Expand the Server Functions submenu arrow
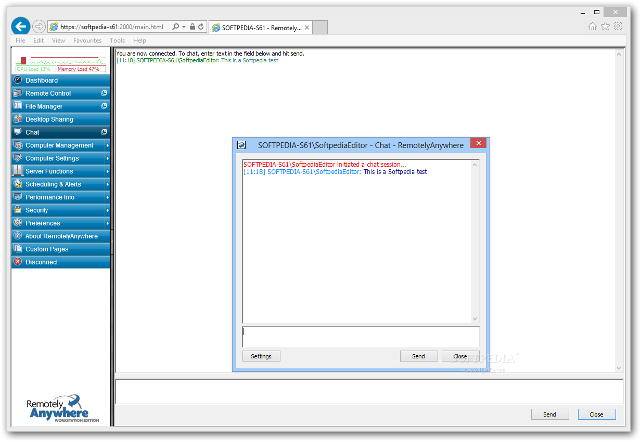Image resolution: width=641 pixels, height=442 pixels. (x=107, y=171)
